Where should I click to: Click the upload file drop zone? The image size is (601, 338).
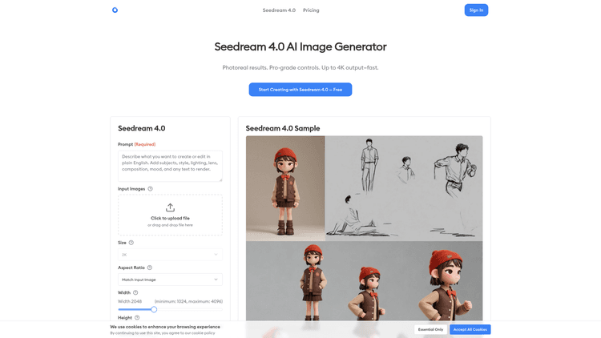[x=170, y=215]
